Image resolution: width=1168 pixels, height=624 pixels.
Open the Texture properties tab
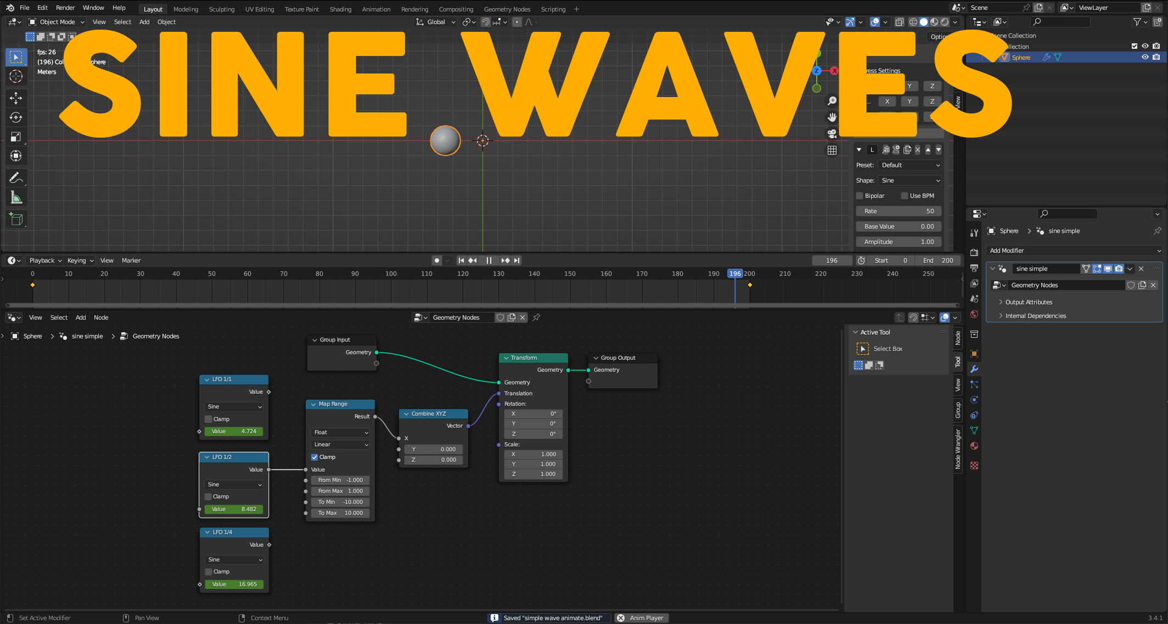pyautogui.click(x=974, y=466)
